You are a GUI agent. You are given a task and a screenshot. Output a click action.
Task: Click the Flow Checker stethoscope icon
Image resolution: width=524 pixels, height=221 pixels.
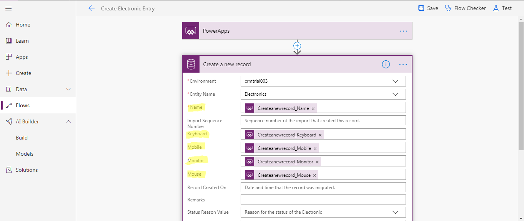448,8
